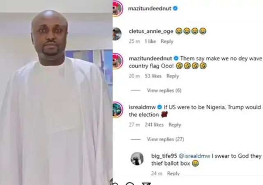
Task: Open isrealdmw commenter avatar
Action: (117, 110)
